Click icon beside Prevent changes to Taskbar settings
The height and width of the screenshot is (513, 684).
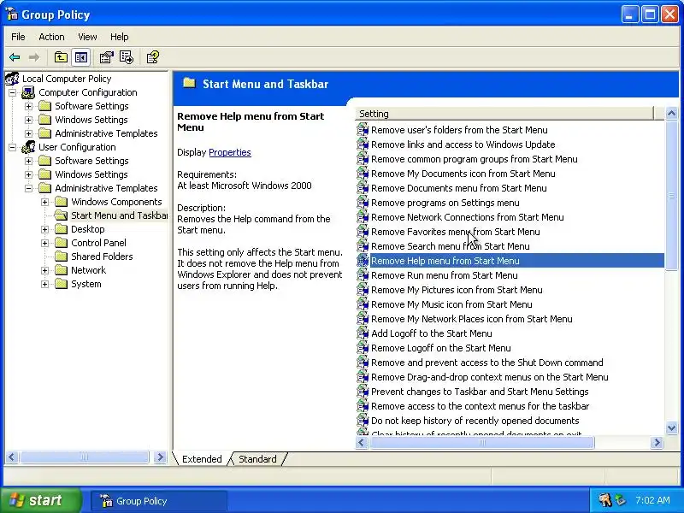[363, 392]
